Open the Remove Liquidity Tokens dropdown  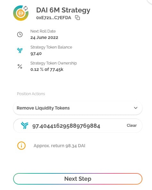(78, 108)
